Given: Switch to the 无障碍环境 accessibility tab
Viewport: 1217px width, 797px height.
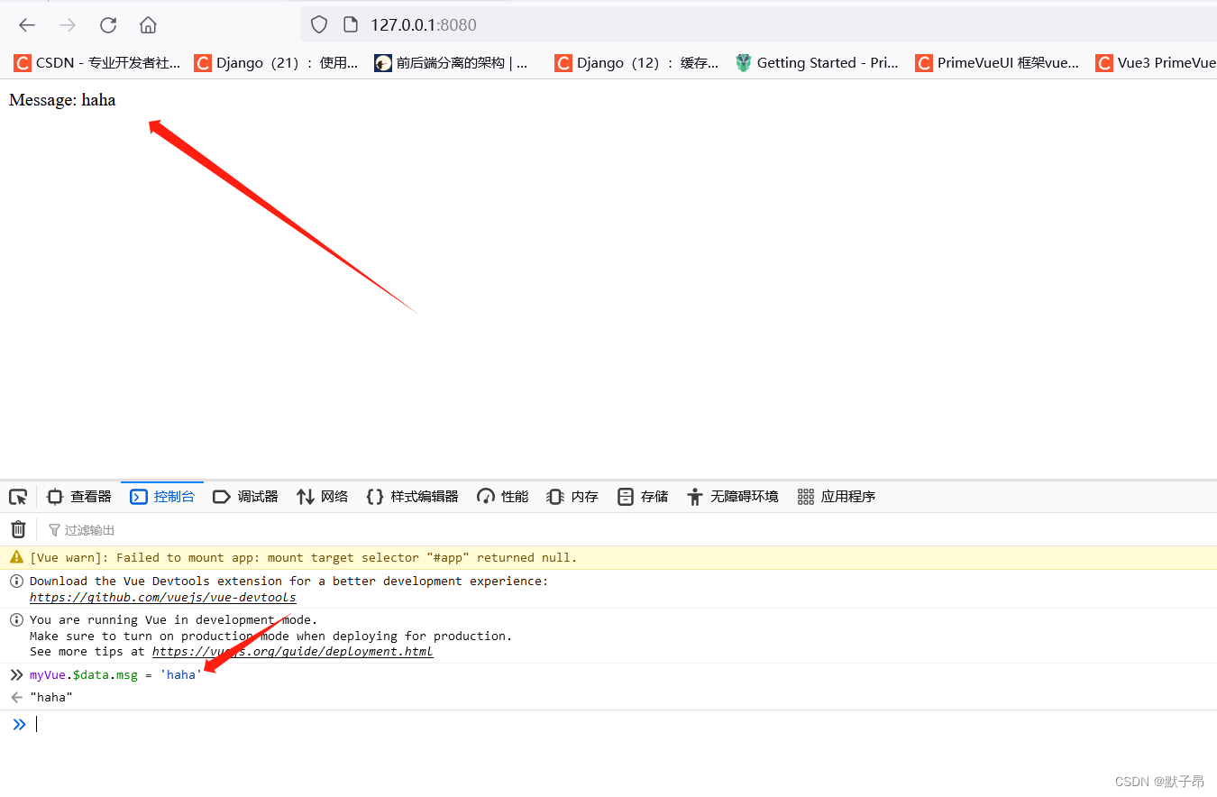Looking at the screenshot, I should pos(732,497).
